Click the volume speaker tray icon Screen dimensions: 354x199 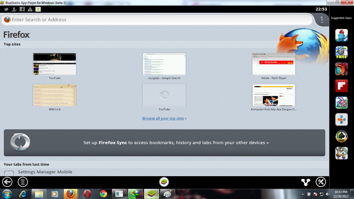pos(328,194)
